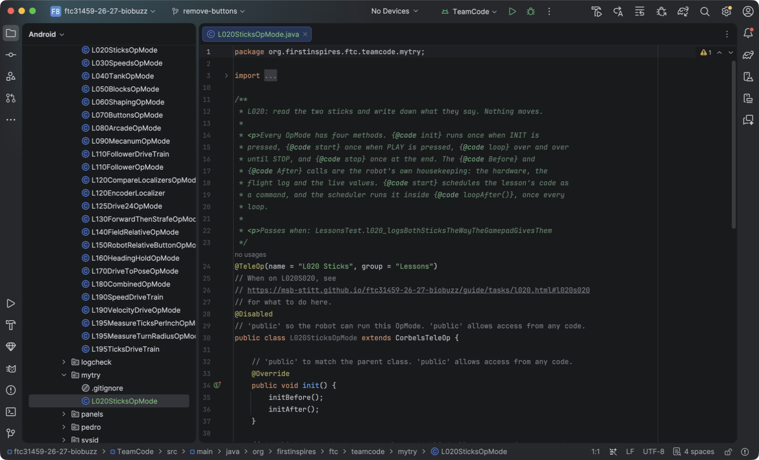Start debugging with the bug icon
Screen dimensions: 759x460
531,11
